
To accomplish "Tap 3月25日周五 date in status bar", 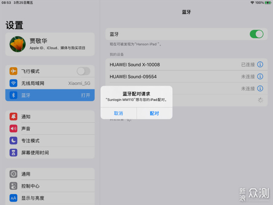I will click(23, 3).
